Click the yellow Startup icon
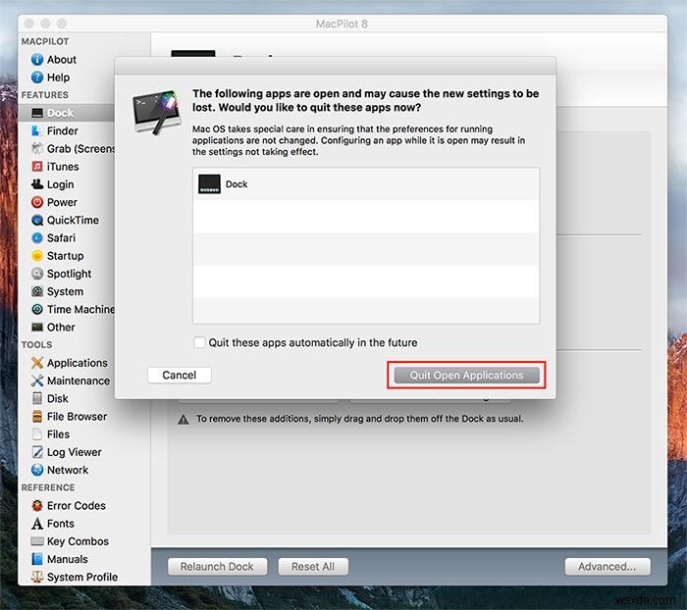The height and width of the screenshot is (610, 687). point(37,256)
